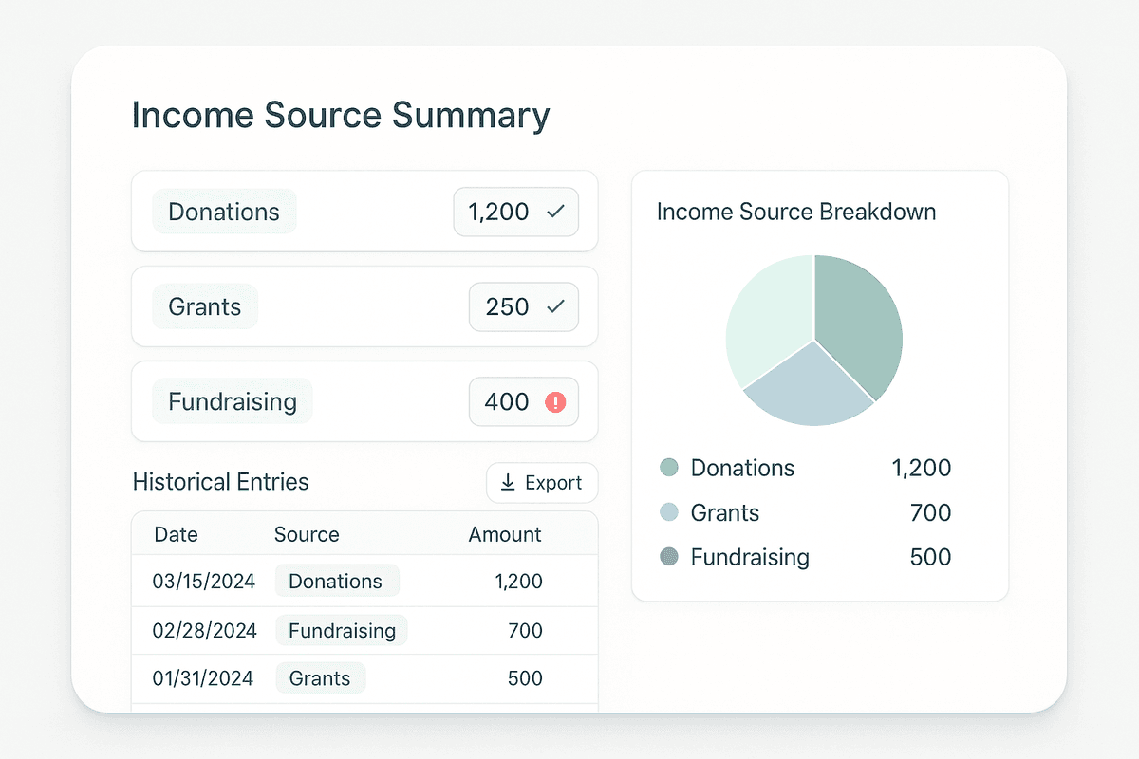The width and height of the screenshot is (1139, 759).
Task: Click the Donations checkmark icon
Action: pos(555,212)
